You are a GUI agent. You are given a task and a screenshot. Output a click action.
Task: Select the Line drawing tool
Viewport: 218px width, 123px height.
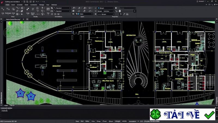3,10
